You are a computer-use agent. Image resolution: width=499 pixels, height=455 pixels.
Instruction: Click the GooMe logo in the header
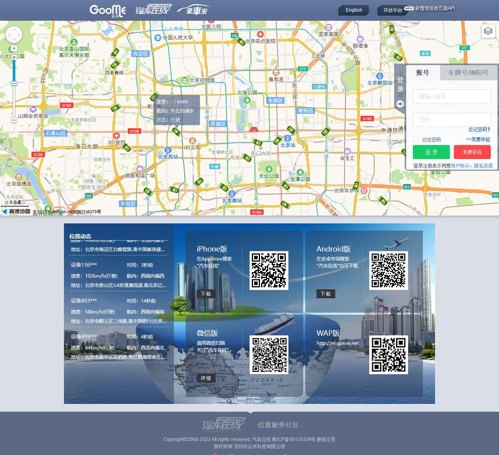[x=108, y=11]
